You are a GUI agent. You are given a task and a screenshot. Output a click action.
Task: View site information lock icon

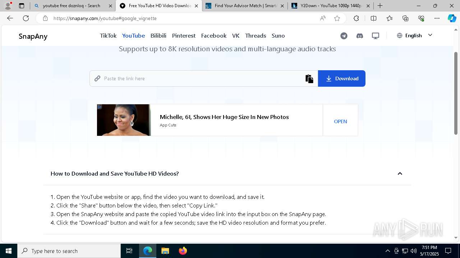click(x=45, y=18)
